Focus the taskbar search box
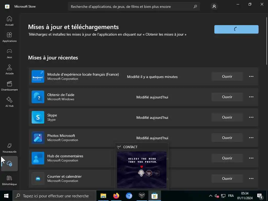 click(54, 196)
